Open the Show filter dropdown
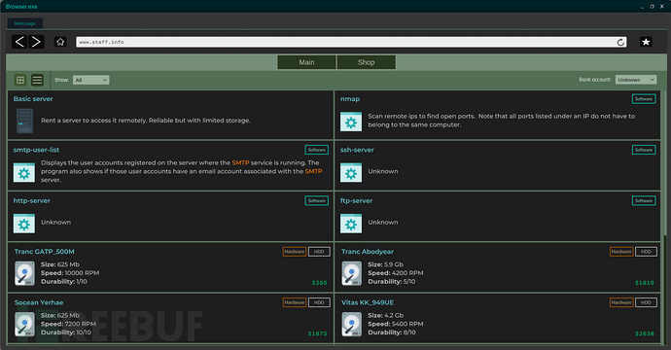The width and height of the screenshot is (671, 350). pyautogui.click(x=90, y=80)
